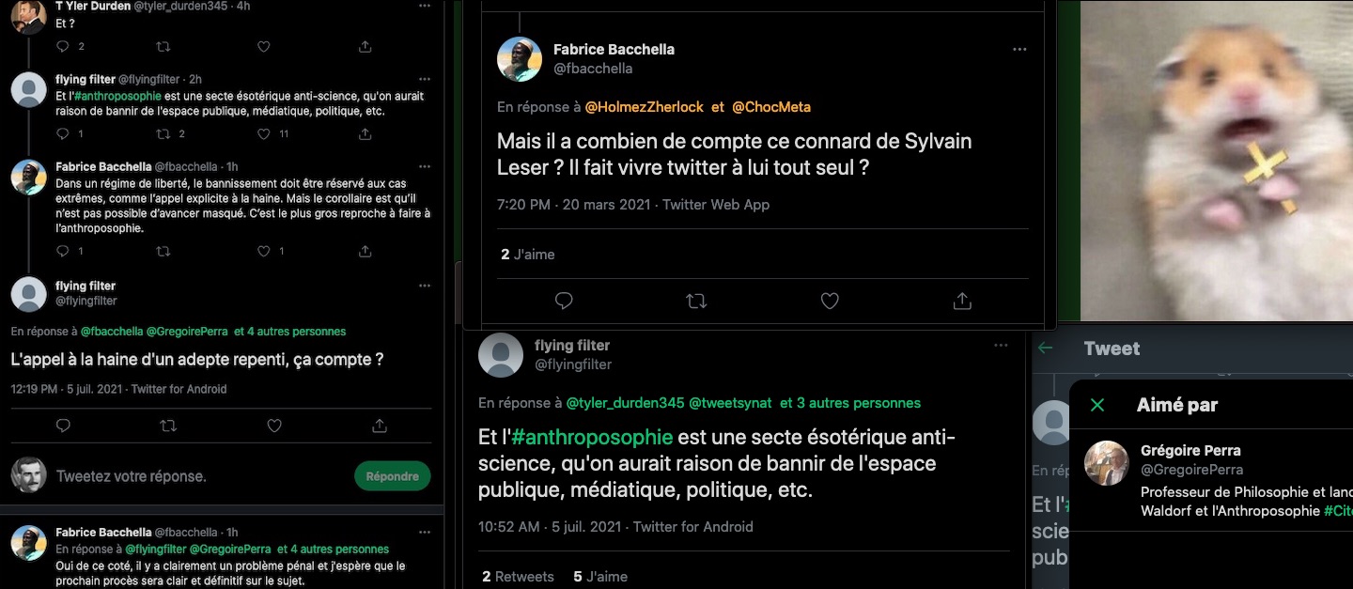Open the hamster holding cross image

pos(1217,160)
